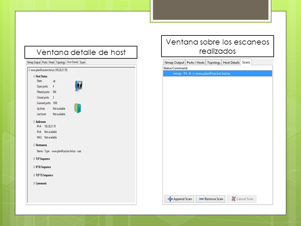Screen dimensions: 301x226
Task: Click the Addresses label
Action: (41, 122)
